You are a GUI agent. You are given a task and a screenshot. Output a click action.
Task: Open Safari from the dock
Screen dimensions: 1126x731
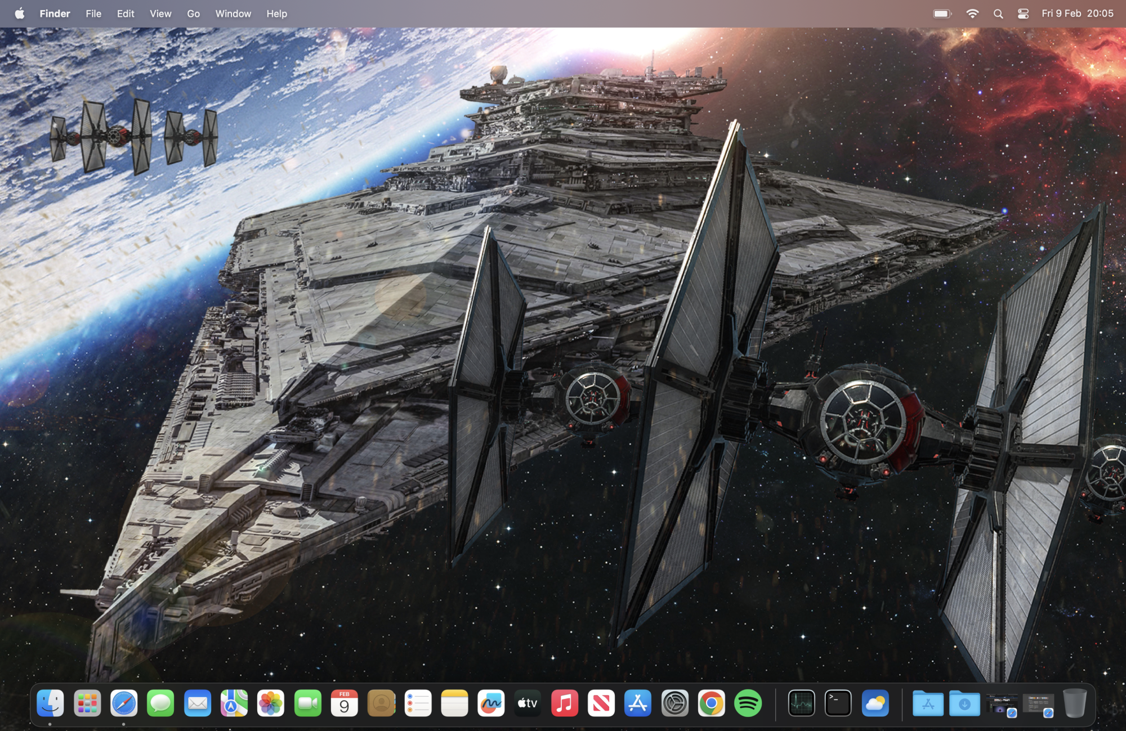coord(124,703)
